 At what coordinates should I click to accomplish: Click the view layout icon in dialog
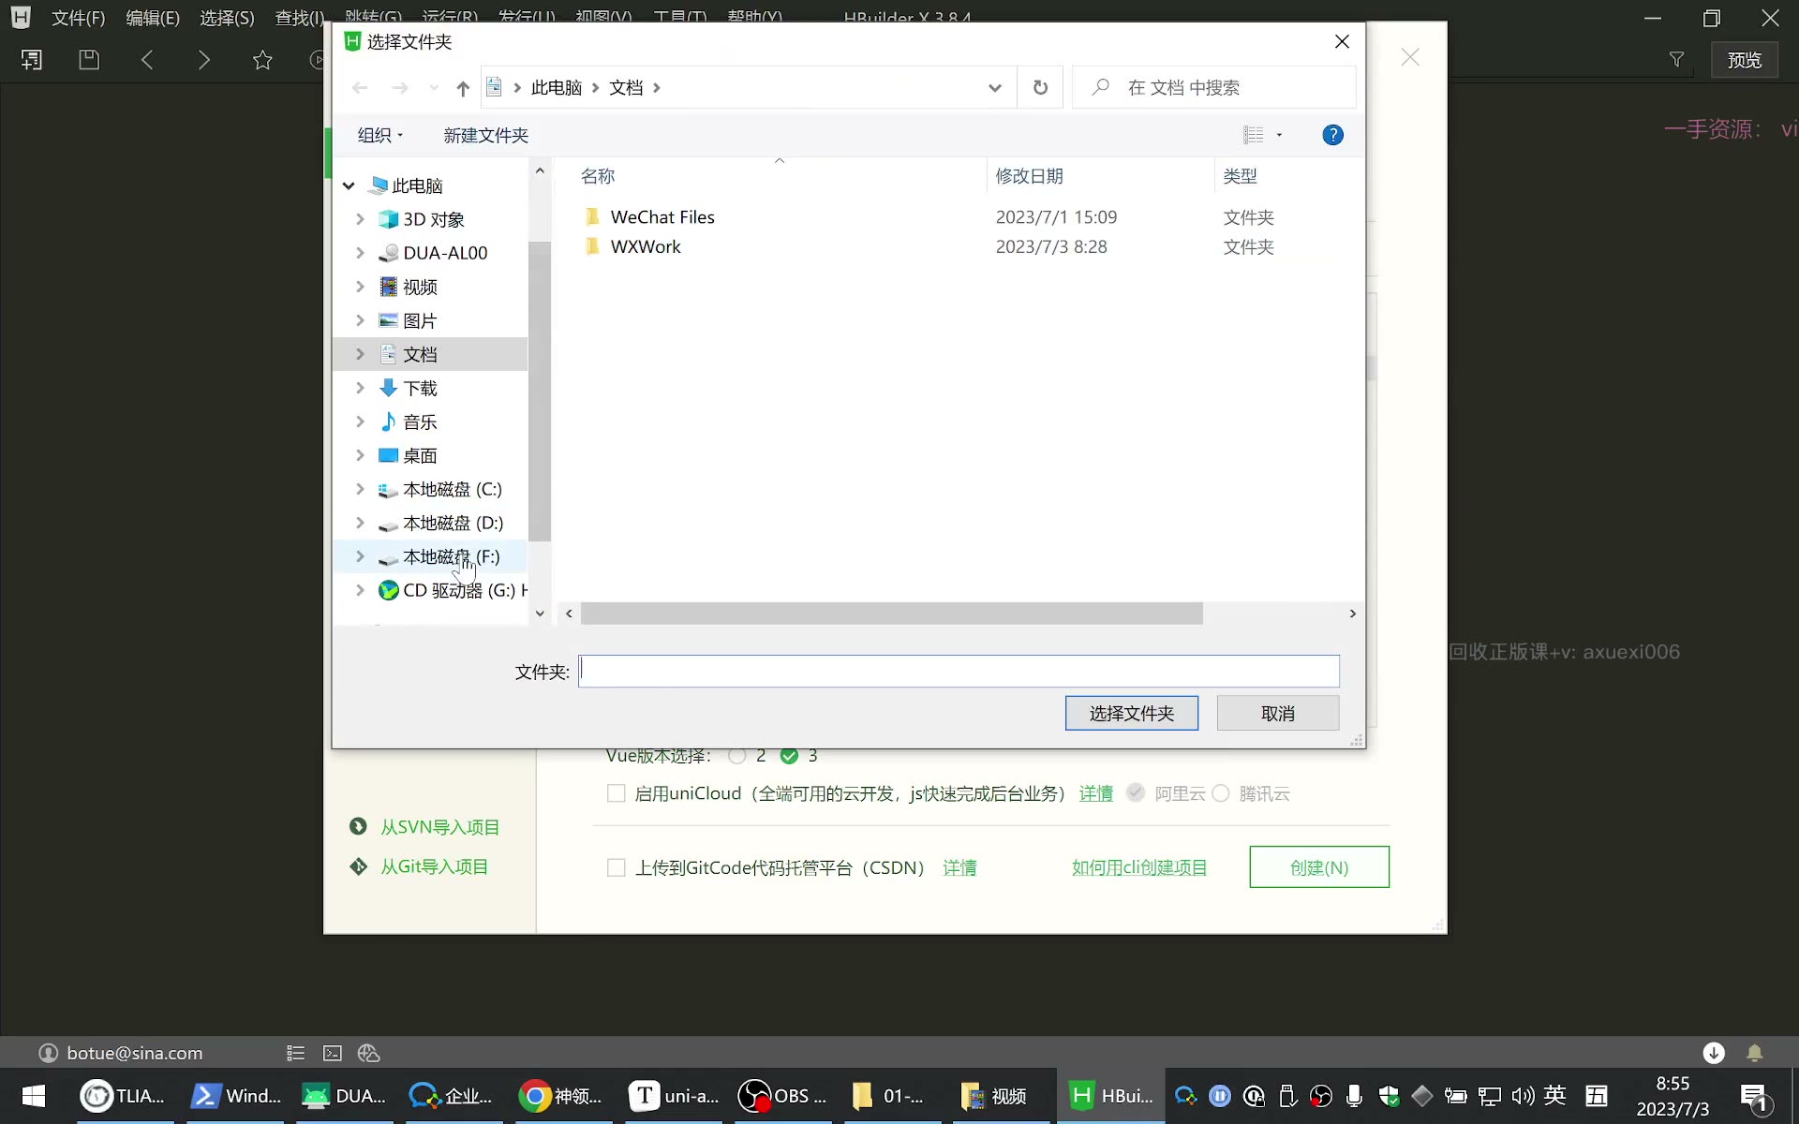click(1254, 135)
